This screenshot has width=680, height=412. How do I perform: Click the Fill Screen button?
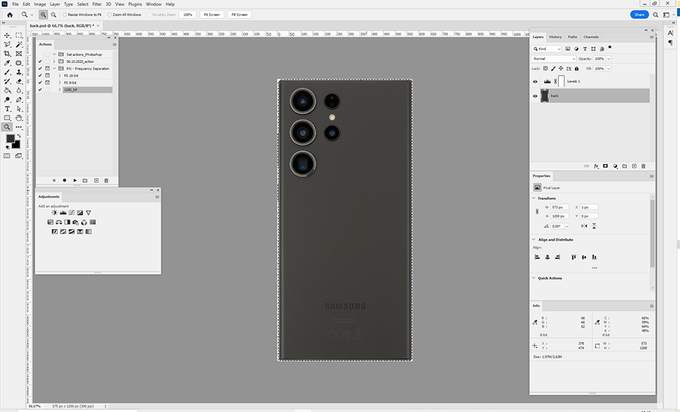pyautogui.click(x=239, y=15)
